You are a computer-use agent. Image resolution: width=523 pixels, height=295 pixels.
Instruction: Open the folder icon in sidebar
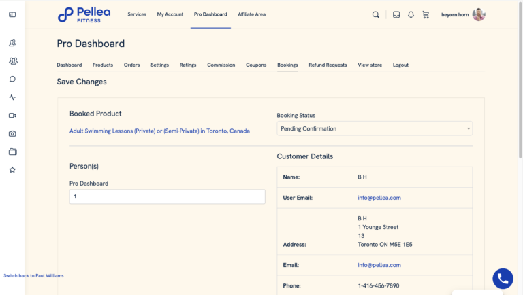(13, 152)
